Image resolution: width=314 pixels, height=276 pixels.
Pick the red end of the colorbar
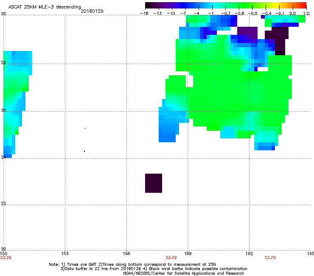pyautogui.click(x=303, y=6)
